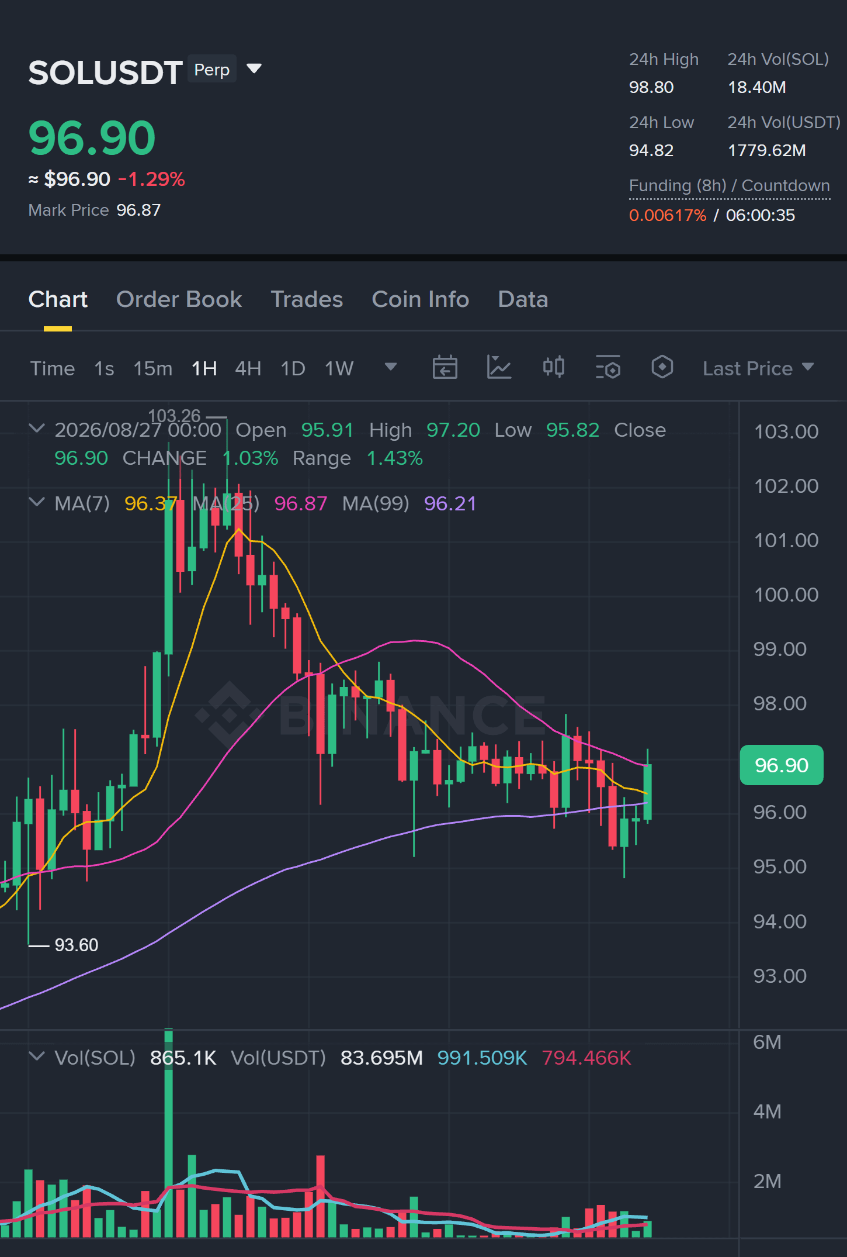Viewport: 847px width, 1257px height.
Task: Click the MA(7) value 96.37
Action: click(x=151, y=503)
